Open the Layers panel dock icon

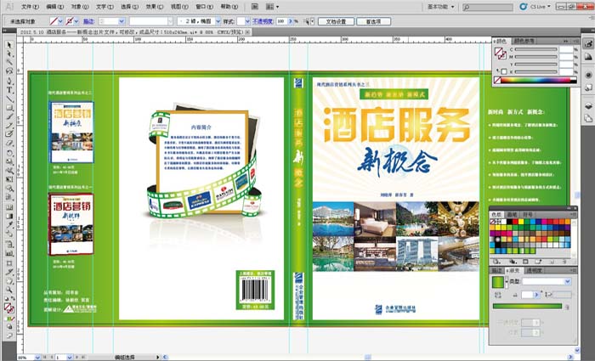point(588,105)
